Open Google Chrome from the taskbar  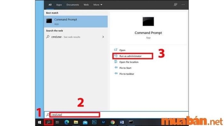pyautogui.click(x=113, y=122)
